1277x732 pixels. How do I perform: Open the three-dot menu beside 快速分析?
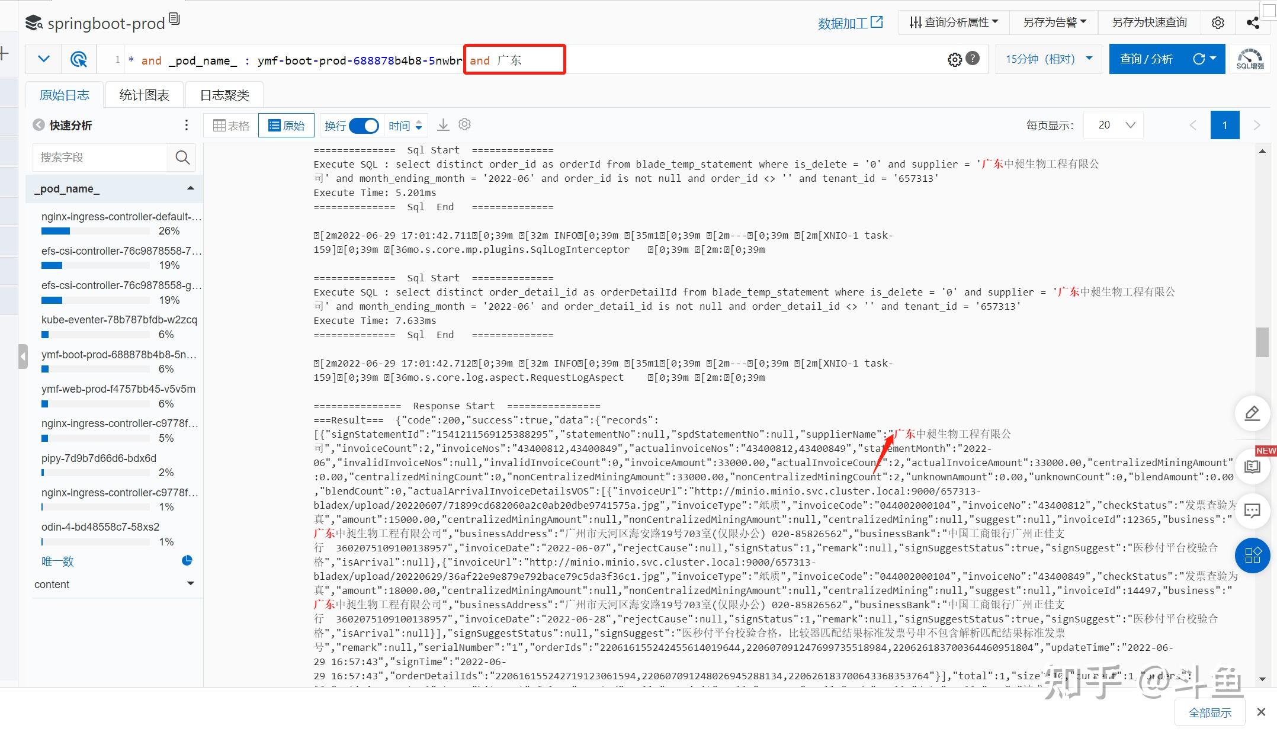187,125
